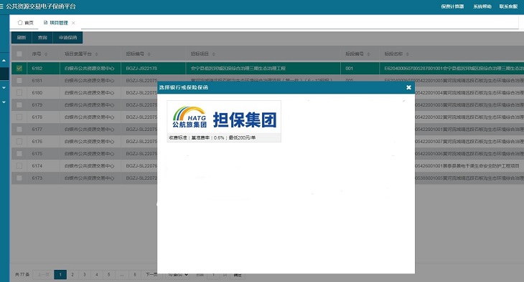Check the checkbox for row 6179
Screen dimensions: 524x282
19,104
